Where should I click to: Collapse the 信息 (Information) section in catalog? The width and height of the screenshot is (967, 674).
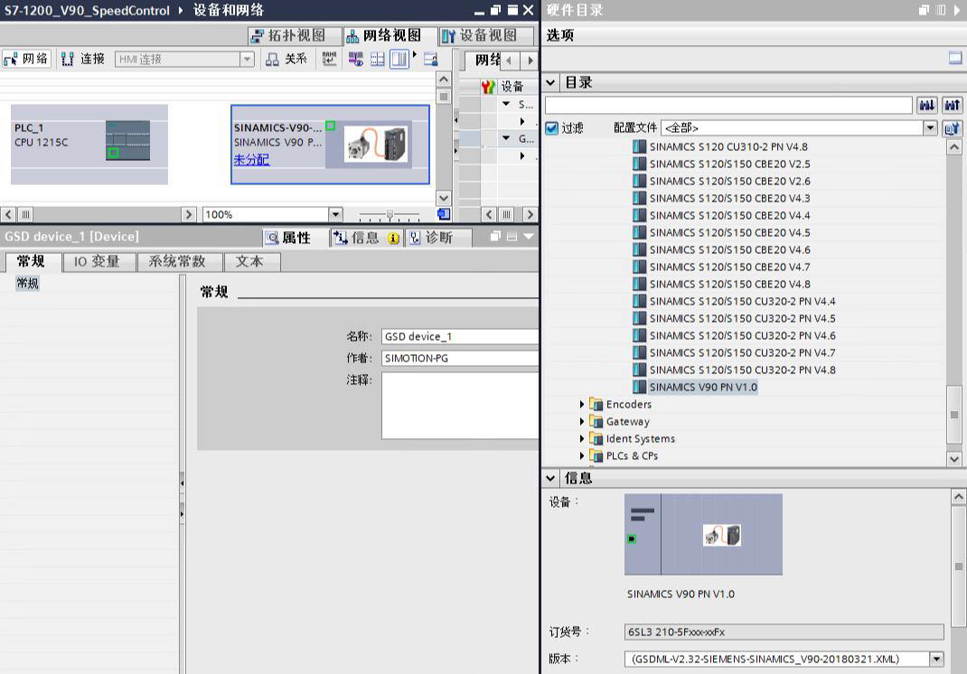pyautogui.click(x=550, y=478)
